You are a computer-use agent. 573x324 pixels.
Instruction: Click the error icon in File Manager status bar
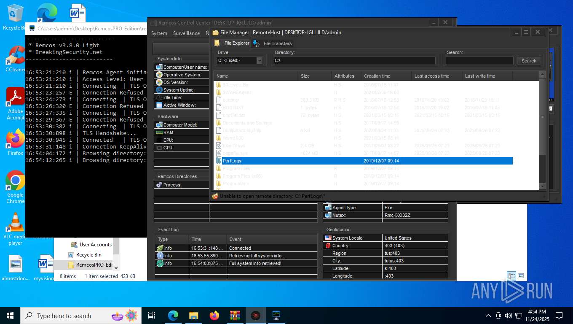(215, 196)
